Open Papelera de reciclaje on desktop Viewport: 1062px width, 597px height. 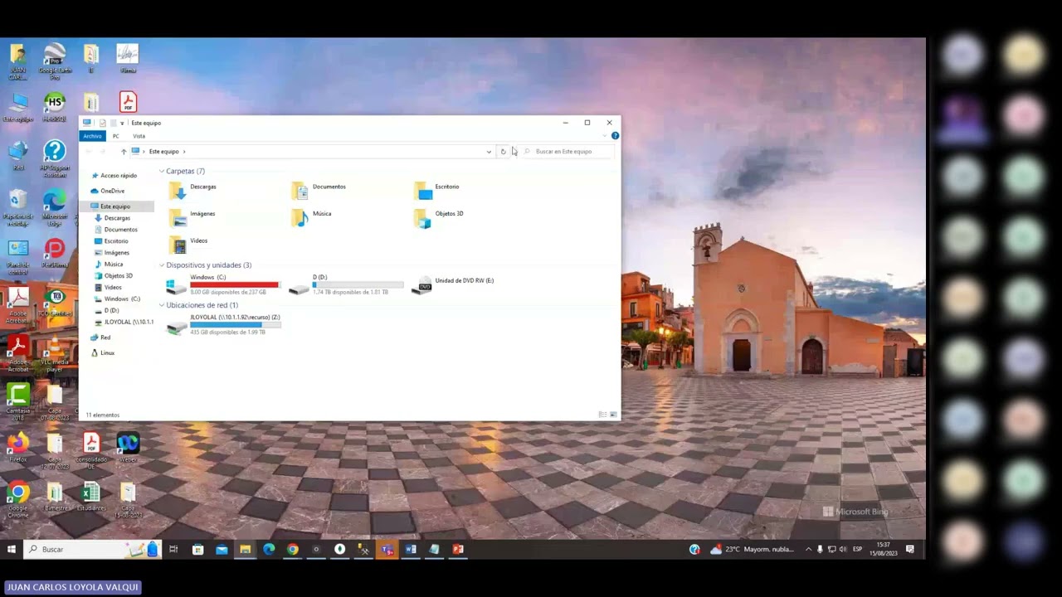coord(18,208)
